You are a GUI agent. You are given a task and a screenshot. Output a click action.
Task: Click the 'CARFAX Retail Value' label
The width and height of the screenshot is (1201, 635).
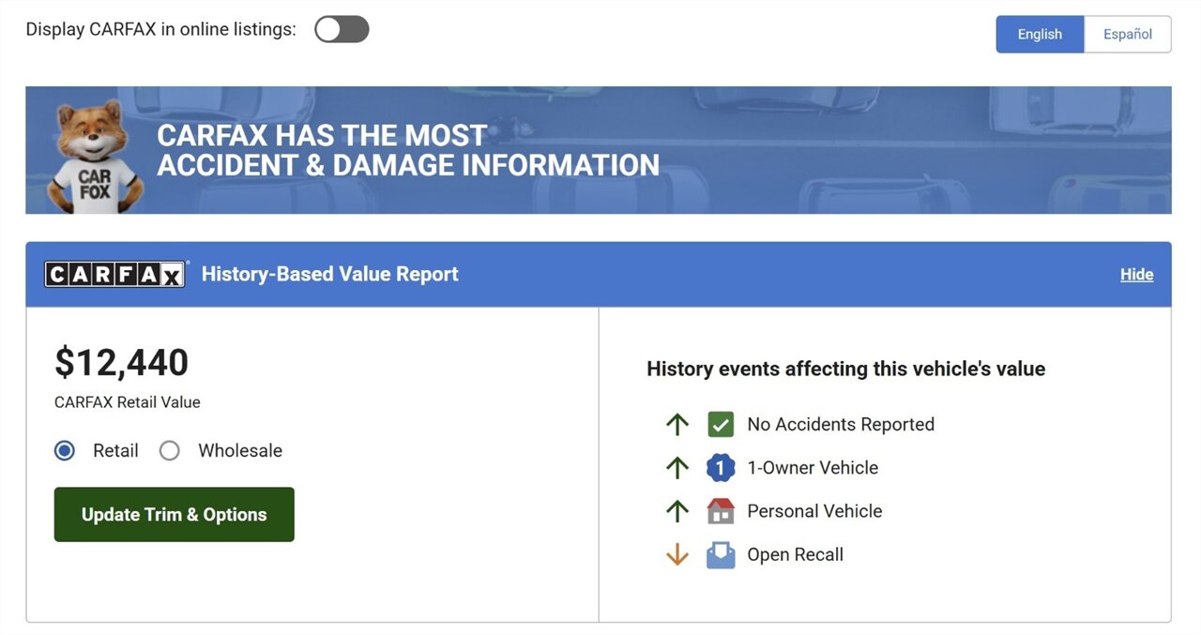pyautogui.click(x=128, y=402)
